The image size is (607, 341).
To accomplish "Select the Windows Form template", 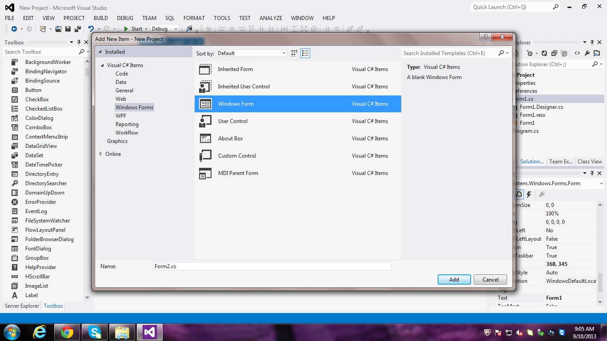I will tap(298, 104).
